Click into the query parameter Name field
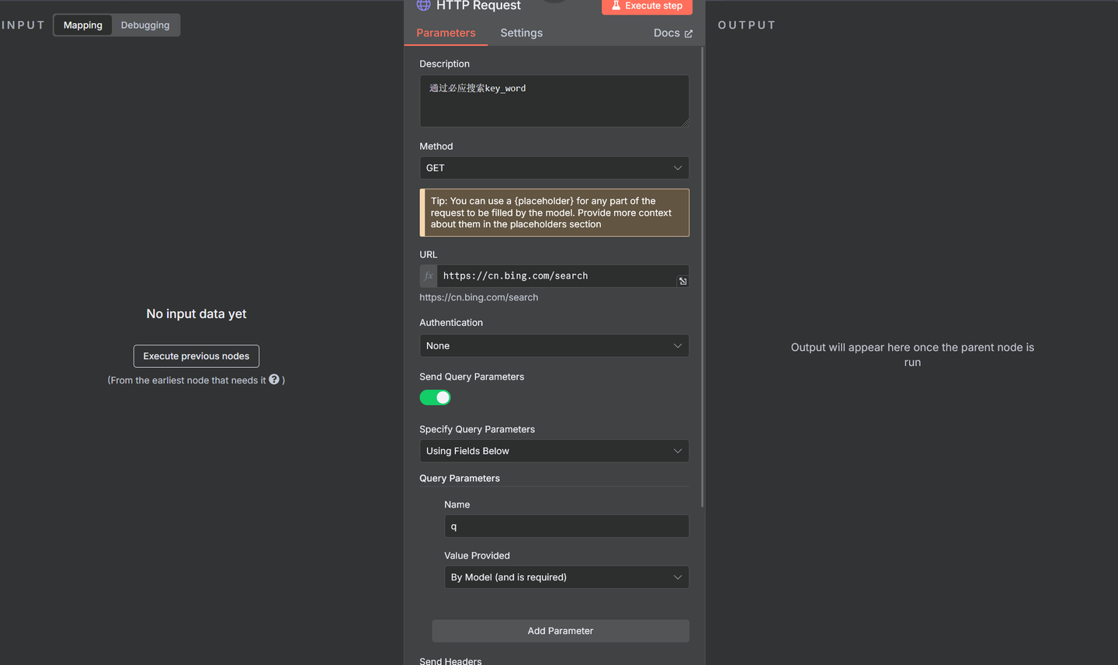 pyautogui.click(x=566, y=526)
